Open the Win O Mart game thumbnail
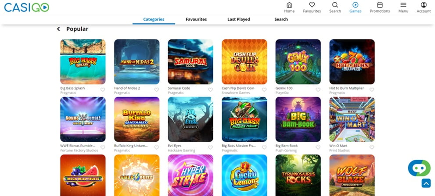435x196 pixels. pos(352,119)
